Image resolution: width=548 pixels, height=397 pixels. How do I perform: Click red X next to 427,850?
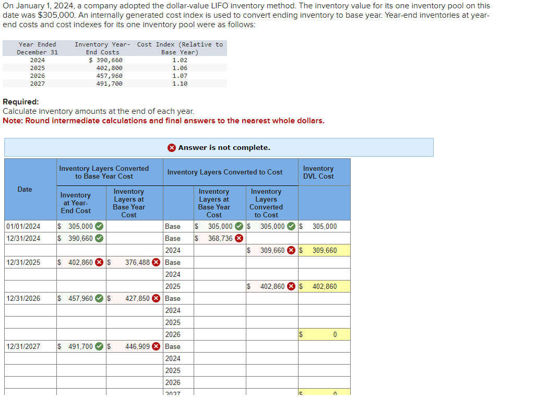(156, 298)
